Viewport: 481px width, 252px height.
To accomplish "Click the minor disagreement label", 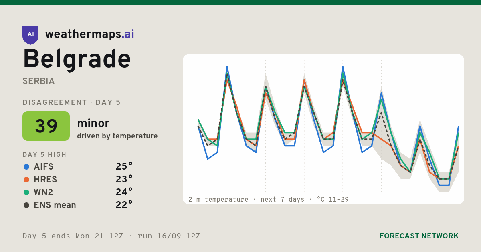I will click(x=93, y=124).
